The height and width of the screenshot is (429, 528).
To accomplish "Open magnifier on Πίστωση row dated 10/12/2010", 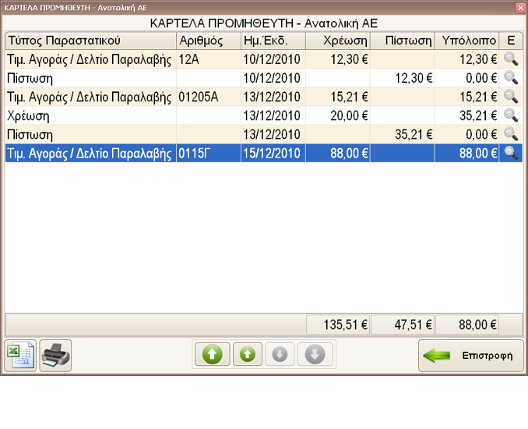I will [x=511, y=78].
